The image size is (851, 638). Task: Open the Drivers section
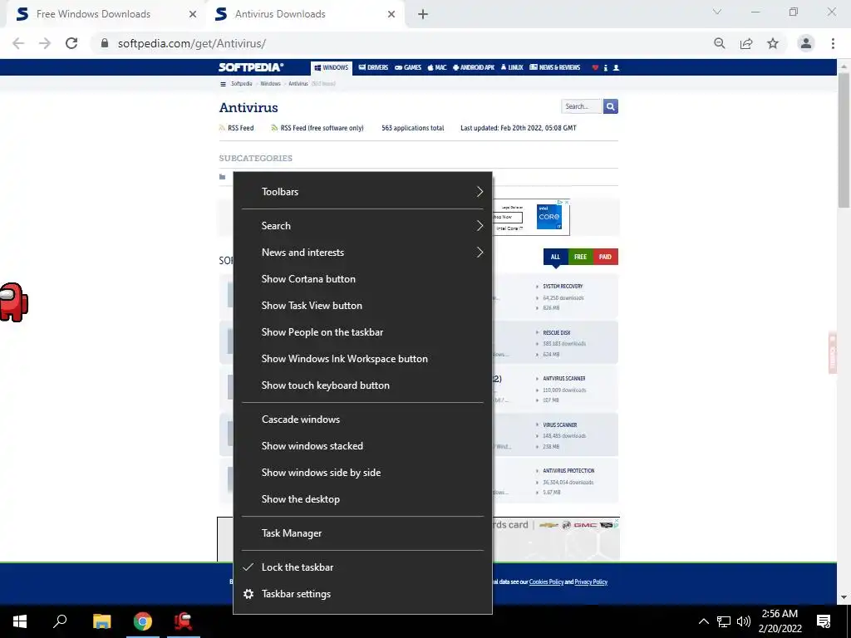[x=373, y=67]
